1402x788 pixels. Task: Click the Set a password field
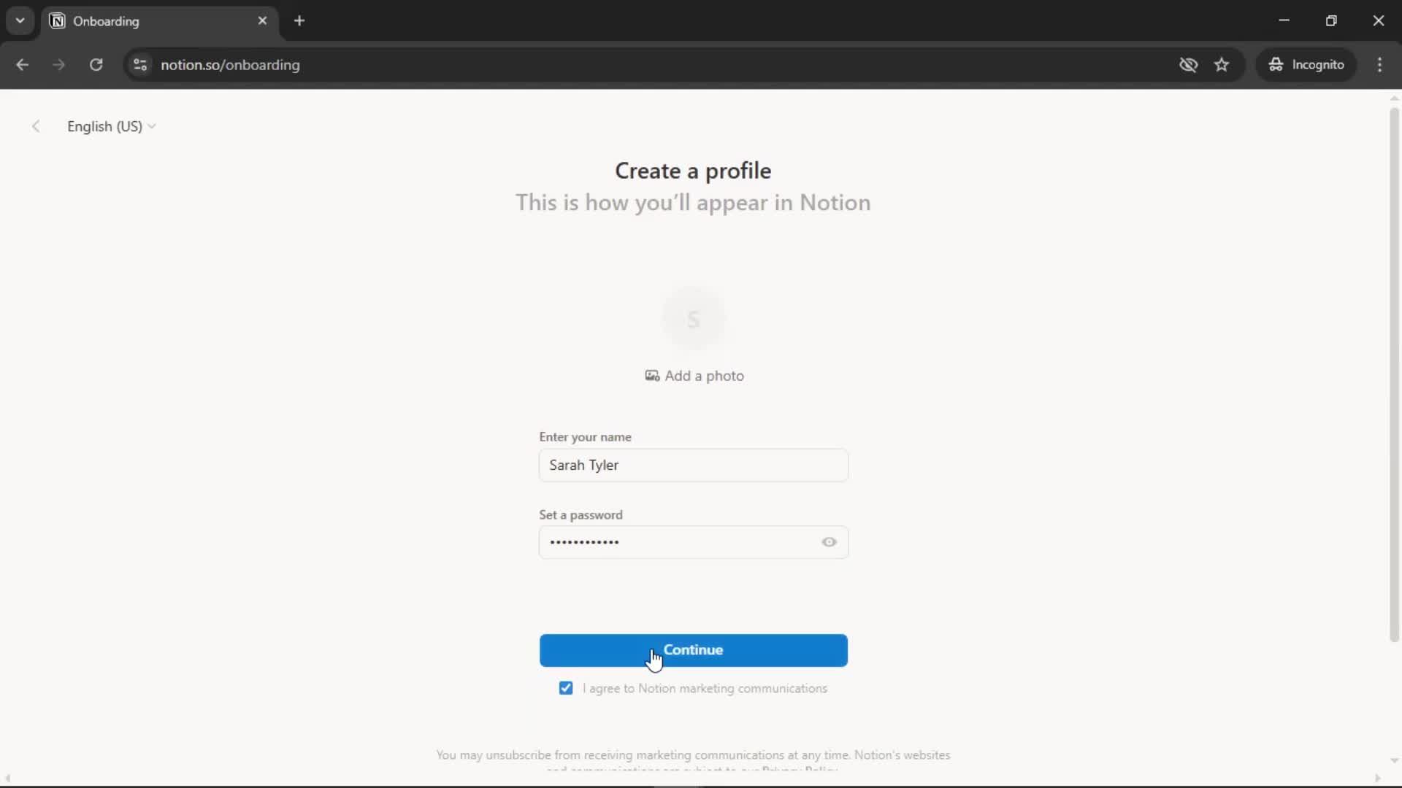(694, 542)
